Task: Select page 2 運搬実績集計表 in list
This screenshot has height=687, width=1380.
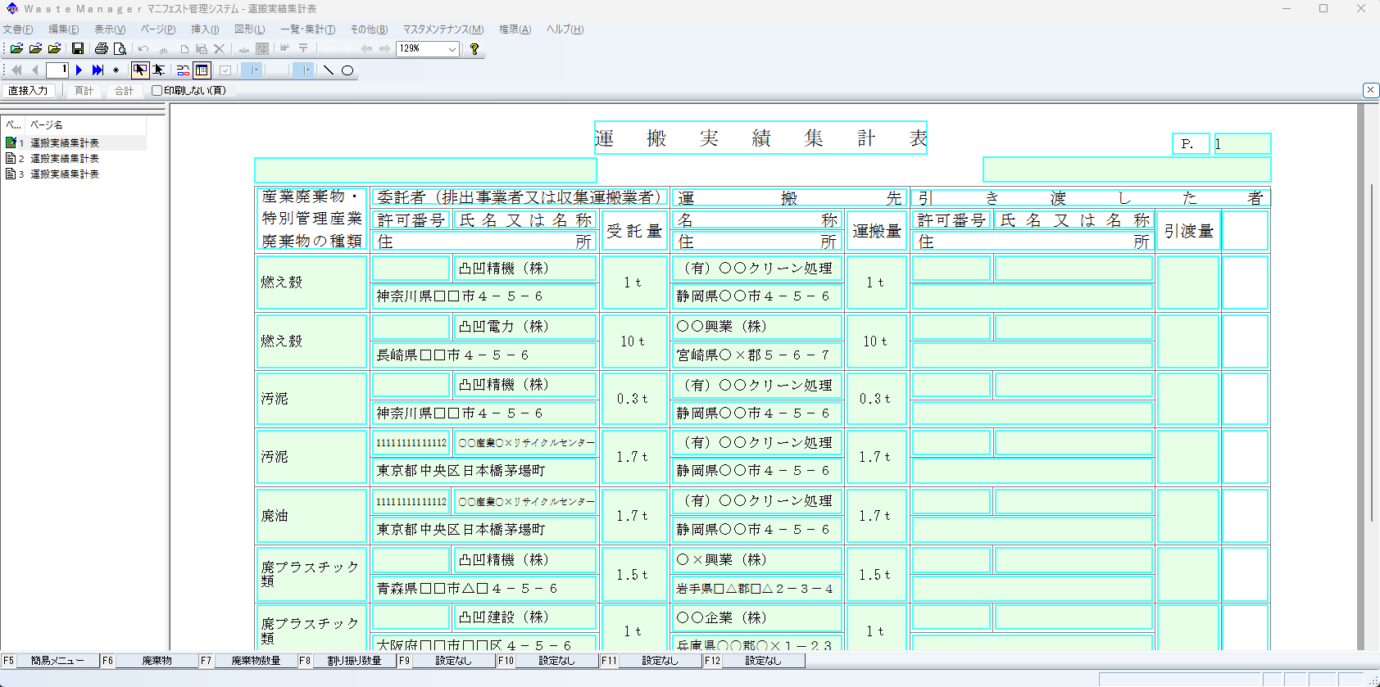Action: 64,159
